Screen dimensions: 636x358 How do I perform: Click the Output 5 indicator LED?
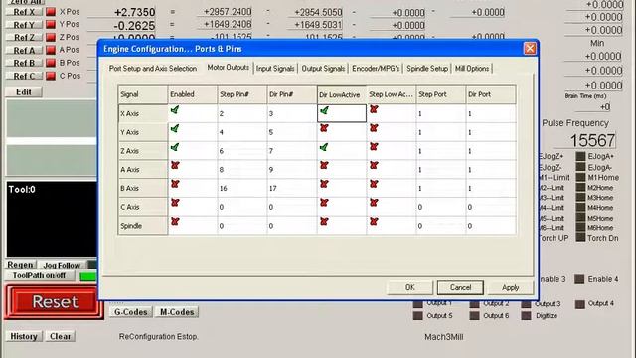(x=417, y=316)
